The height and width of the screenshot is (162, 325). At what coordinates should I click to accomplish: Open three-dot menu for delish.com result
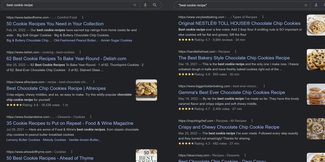pyautogui.click(x=80, y=52)
